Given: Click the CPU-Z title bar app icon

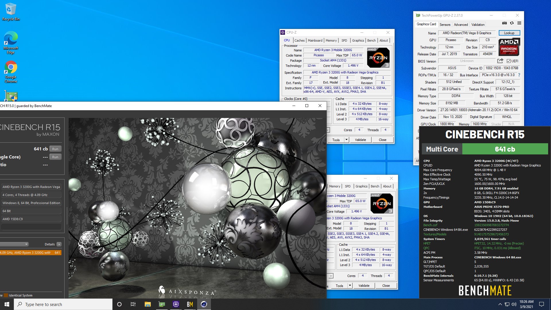Looking at the screenshot, I should coord(283,32).
